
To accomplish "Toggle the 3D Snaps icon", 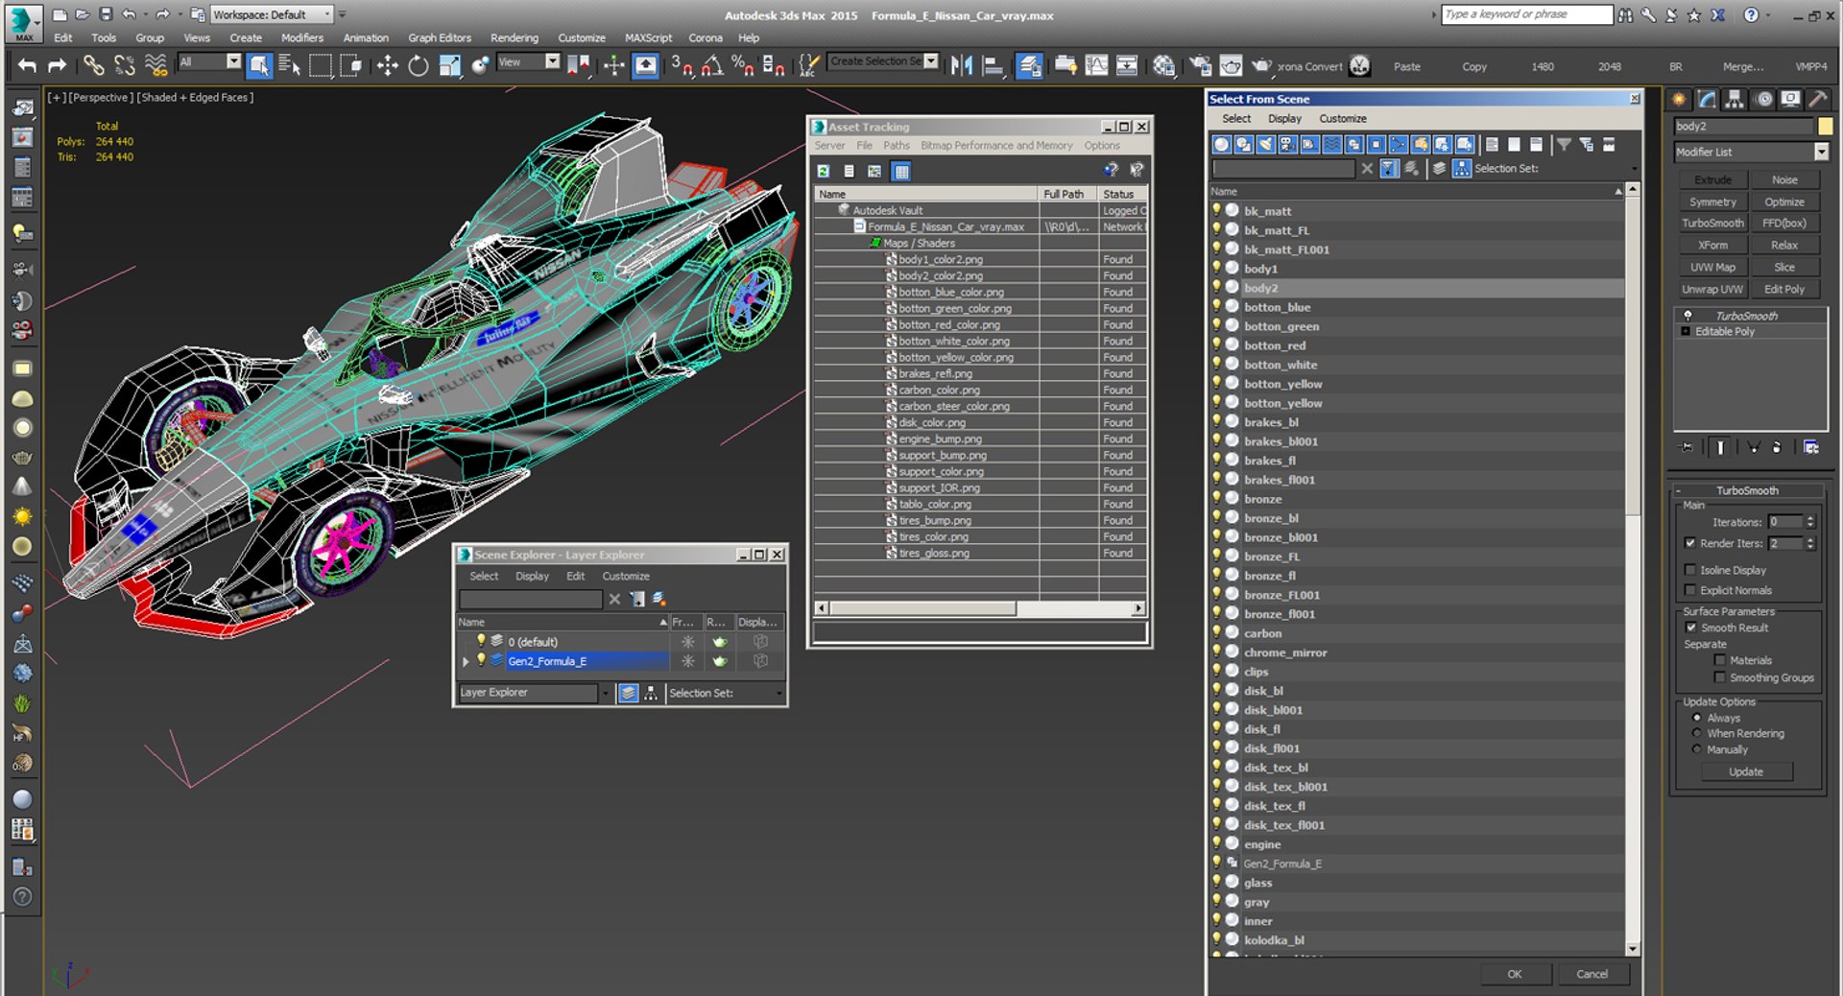I will pos(682,65).
